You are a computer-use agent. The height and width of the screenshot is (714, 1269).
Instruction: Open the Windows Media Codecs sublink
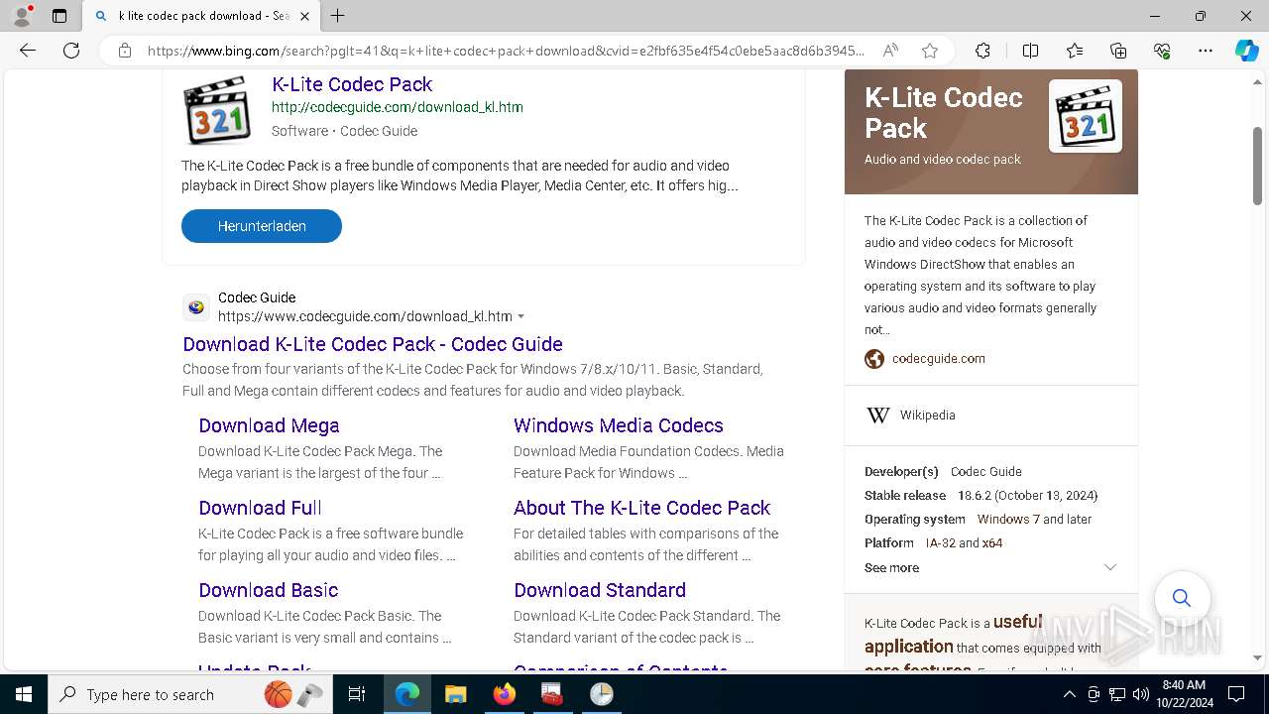coord(619,425)
